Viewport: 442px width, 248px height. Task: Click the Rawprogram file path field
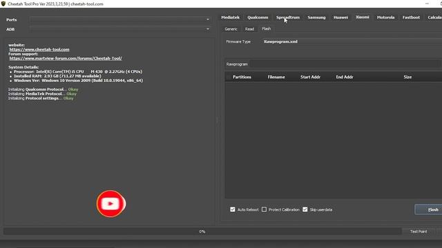pyautogui.click(x=345, y=64)
